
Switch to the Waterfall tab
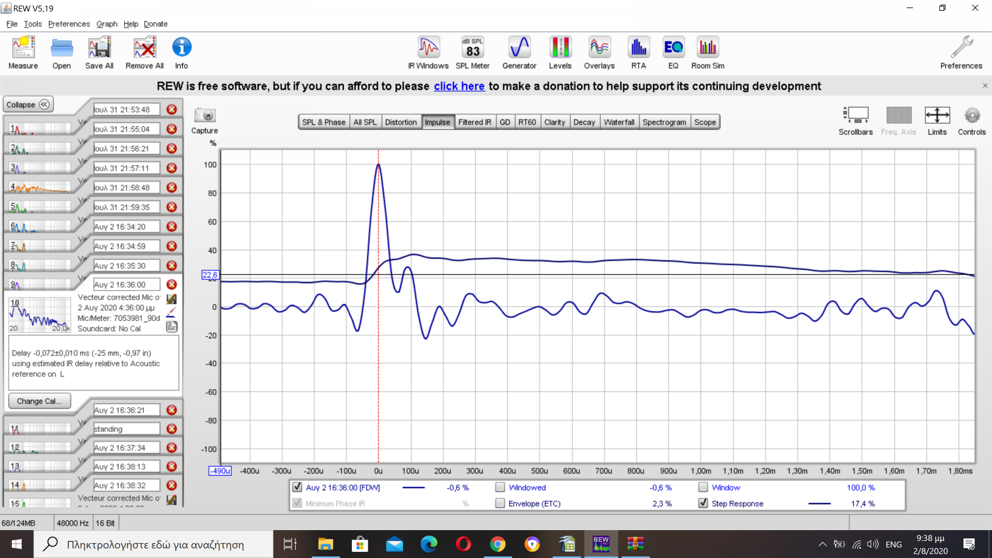pyautogui.click(x=618, y=122)
